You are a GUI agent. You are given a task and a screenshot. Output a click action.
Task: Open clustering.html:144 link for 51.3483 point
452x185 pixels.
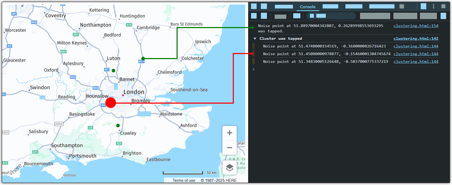pyautogui.click(x=416, y=61)
